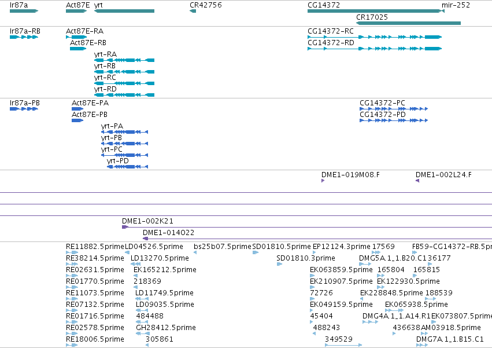The width and height of the screenshot is (492, 348).
Task: Click the yrt-RC transcript label
Action: coord(105,78)
